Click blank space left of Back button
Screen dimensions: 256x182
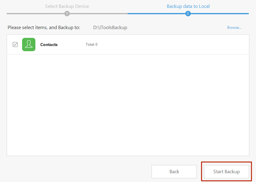79,172
